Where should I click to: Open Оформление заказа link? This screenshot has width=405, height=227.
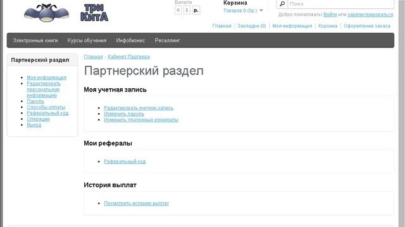(367, 26)
